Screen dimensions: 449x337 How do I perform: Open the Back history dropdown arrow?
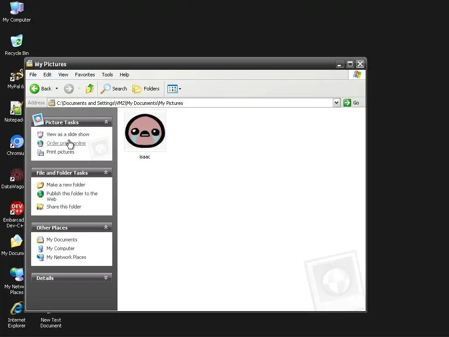click(x=57, y=89)
